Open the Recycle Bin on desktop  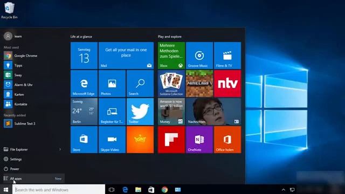[9, 10]
